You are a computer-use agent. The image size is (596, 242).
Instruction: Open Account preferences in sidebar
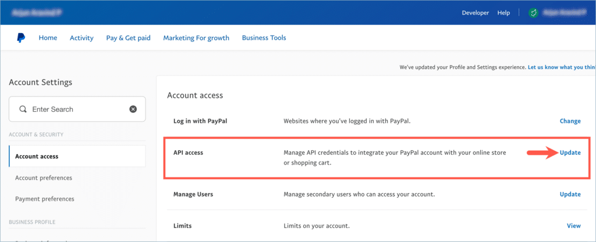click(44, 177)
